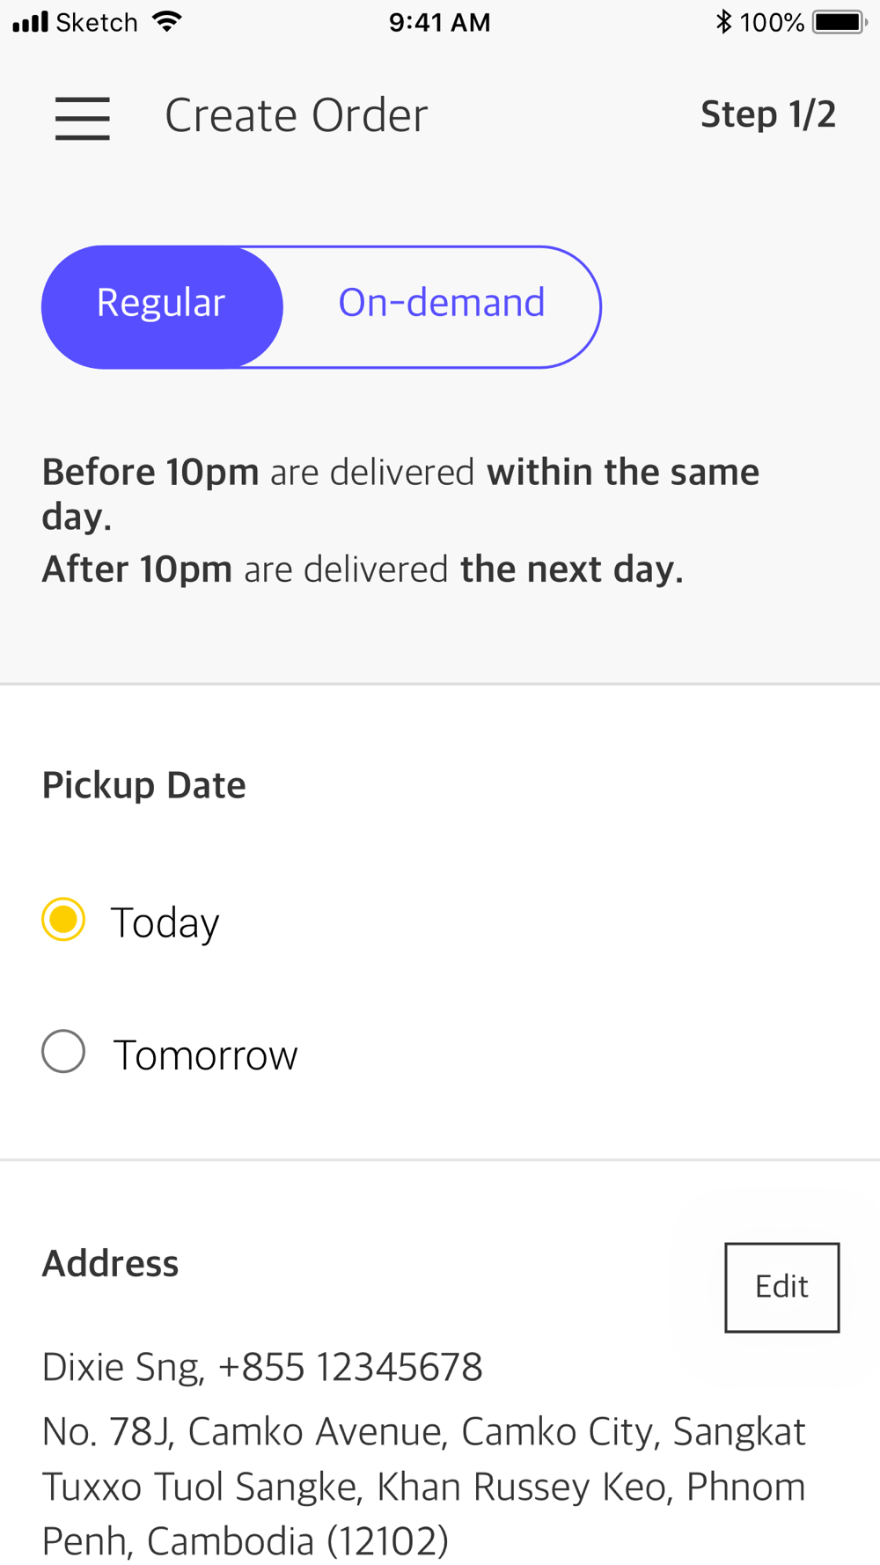Select the Today radio button
This screenshot has height=1565, width=880.
point(63,920)
